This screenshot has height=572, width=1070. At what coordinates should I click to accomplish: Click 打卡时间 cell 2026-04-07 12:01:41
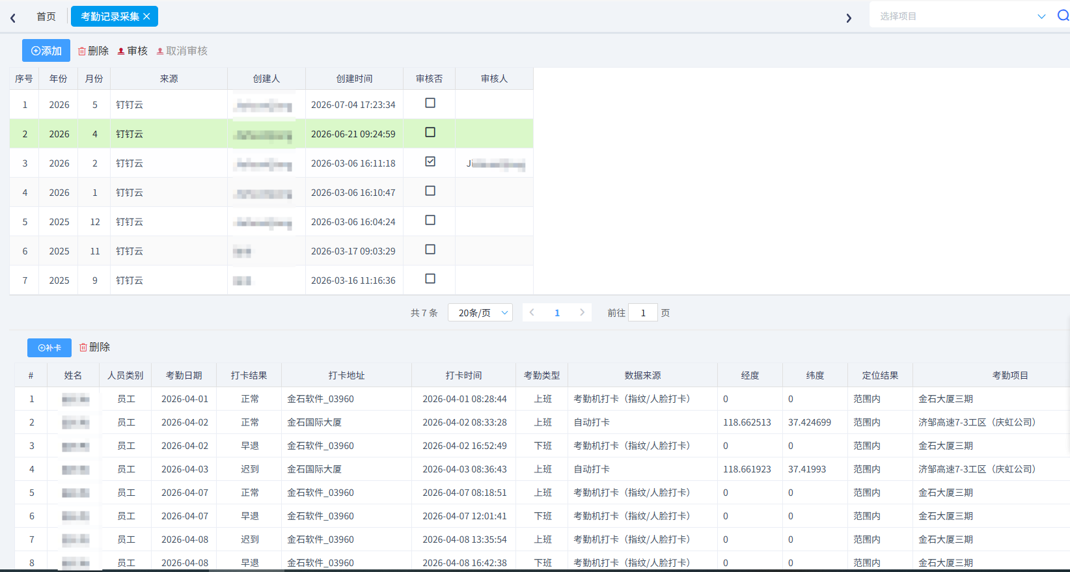[465, 516]
